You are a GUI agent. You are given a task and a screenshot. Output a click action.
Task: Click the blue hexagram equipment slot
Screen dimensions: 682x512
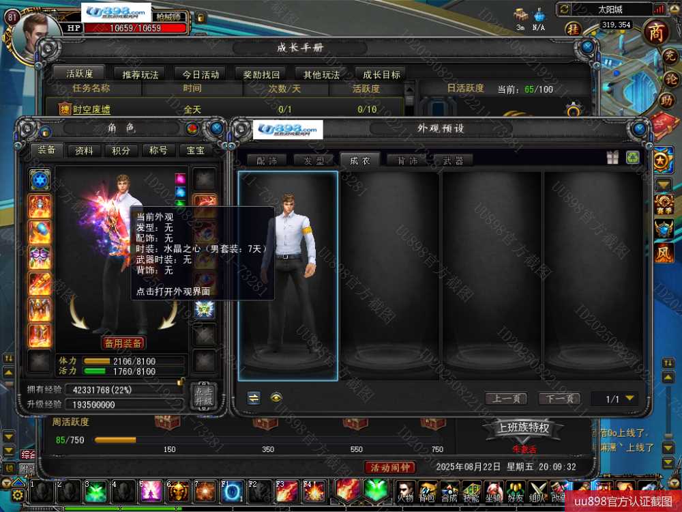(x=40, y=180)
